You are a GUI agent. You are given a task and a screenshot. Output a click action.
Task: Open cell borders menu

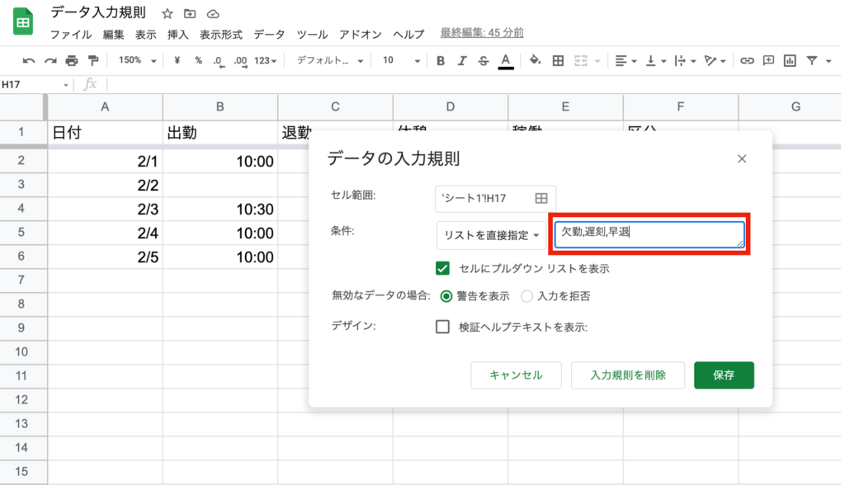coord(559,60)
